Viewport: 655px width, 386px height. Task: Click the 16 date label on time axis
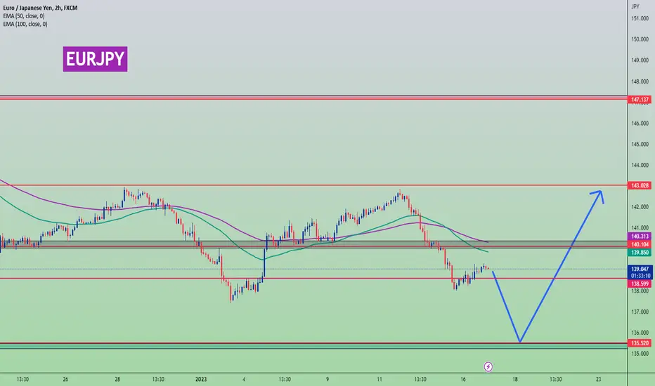463,379
